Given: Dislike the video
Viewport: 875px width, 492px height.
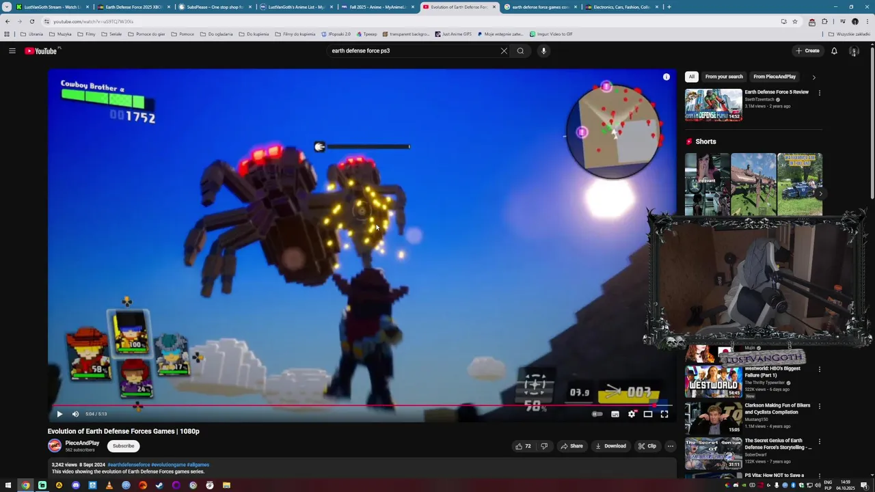Looking at the screenshot, I should 544,446.
